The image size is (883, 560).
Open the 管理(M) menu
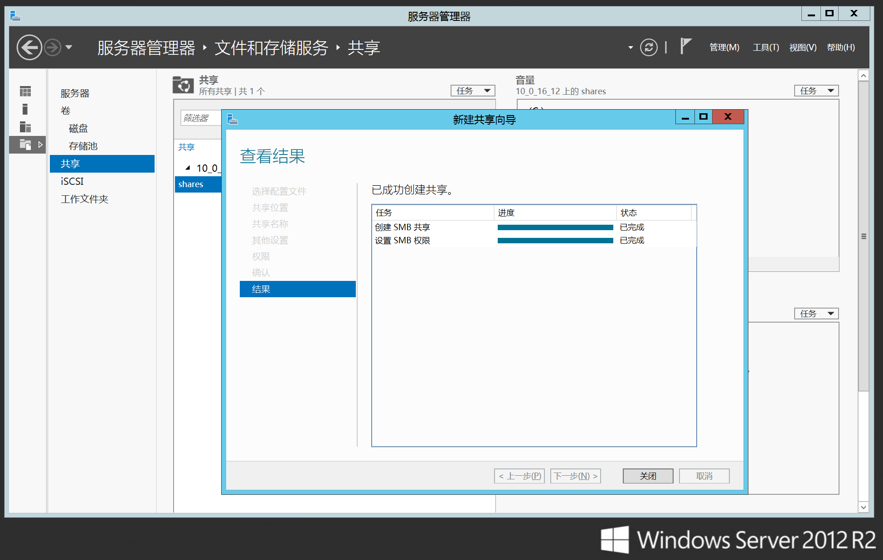coord(724,47)
